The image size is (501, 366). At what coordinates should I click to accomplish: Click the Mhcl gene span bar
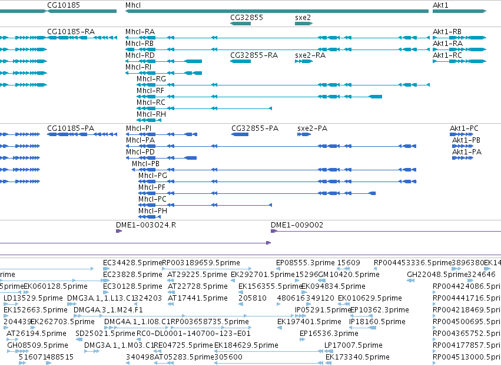pyautogui.click(x=277, y=11)
